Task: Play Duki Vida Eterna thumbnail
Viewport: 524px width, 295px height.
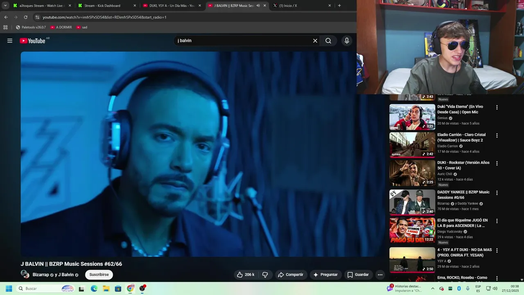Action: 412,117
